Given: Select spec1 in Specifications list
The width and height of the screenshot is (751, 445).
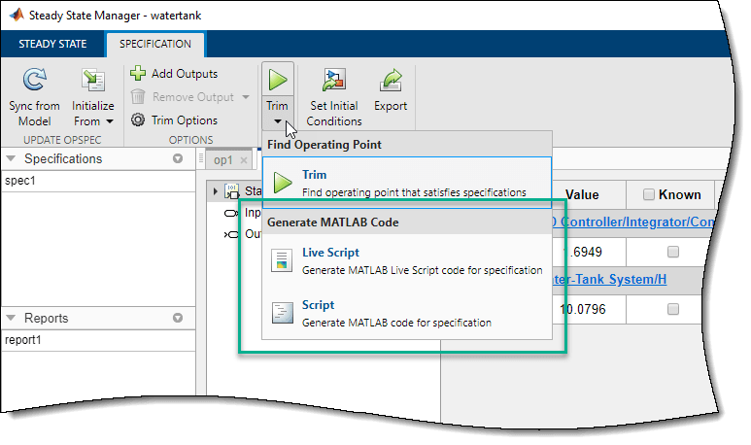Looking at the screenshot, I should click(x=19, y=182).
